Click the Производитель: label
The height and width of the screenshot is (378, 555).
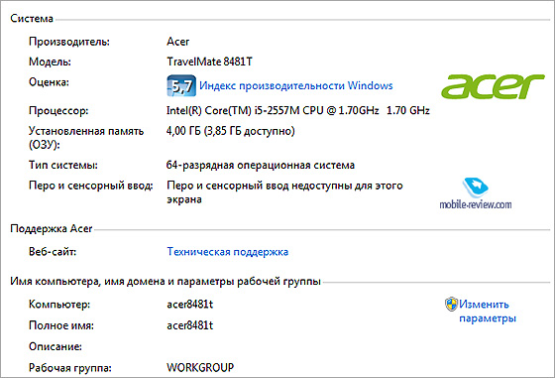[69, 42]
